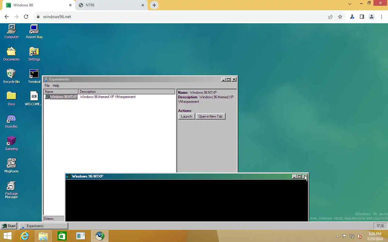Open File Explorer from the taskbar
Image resolution: width=388 pixels, height=242 pixels.
[43, 236]
